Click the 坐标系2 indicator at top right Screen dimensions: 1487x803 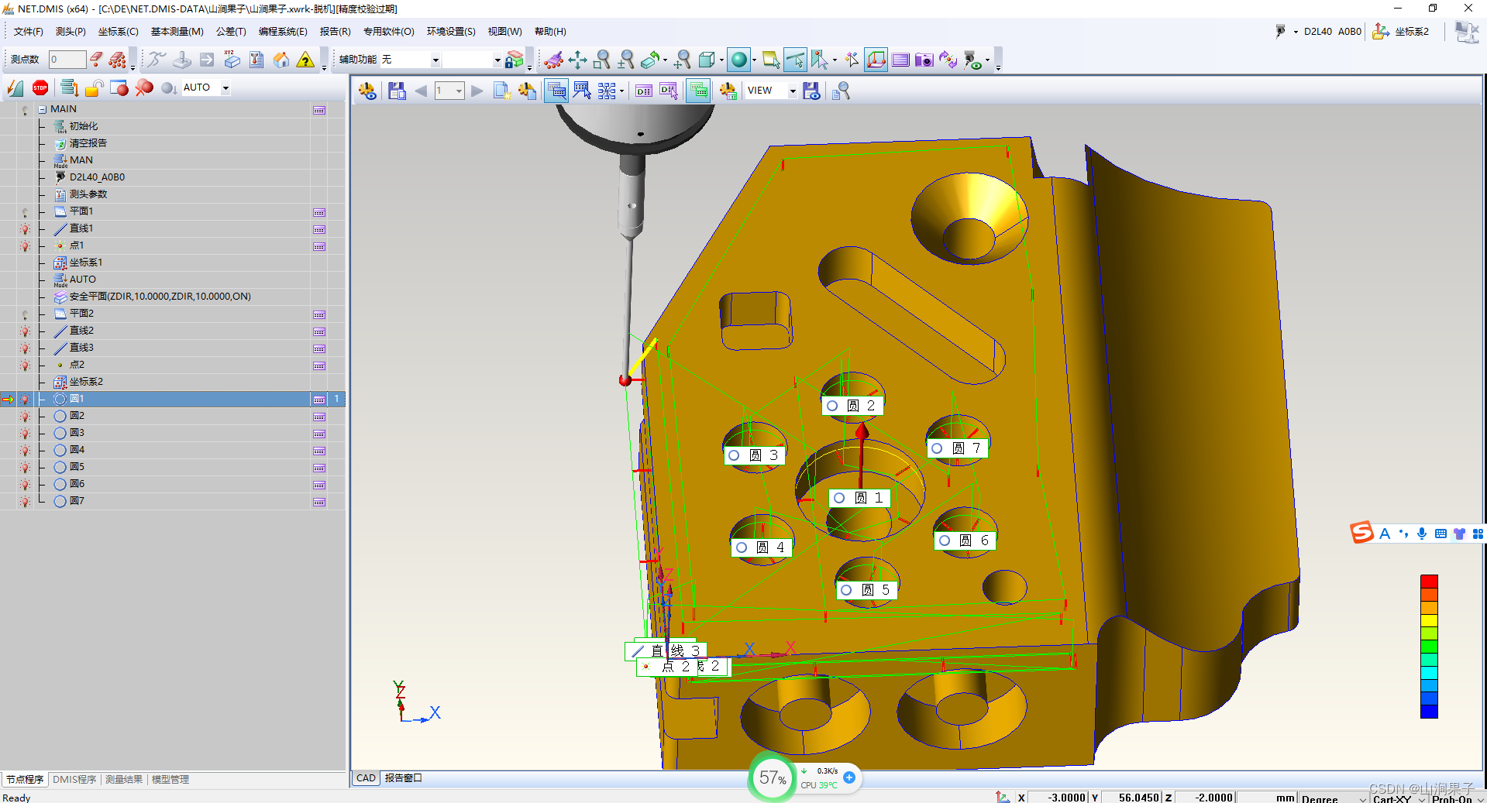point(1401,32)
